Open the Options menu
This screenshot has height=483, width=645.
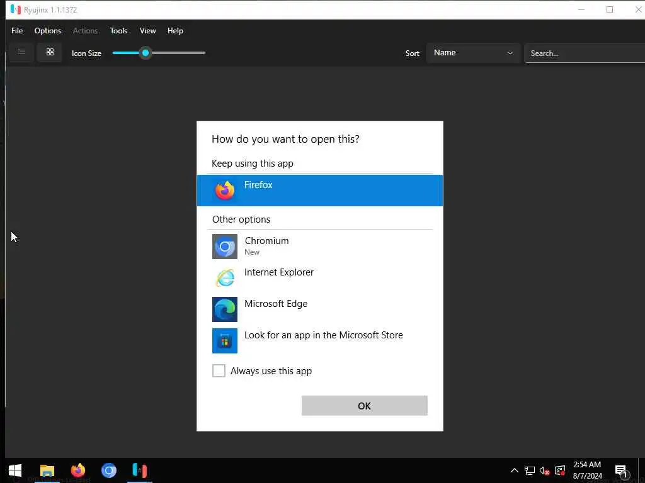(x=48, y=31)
